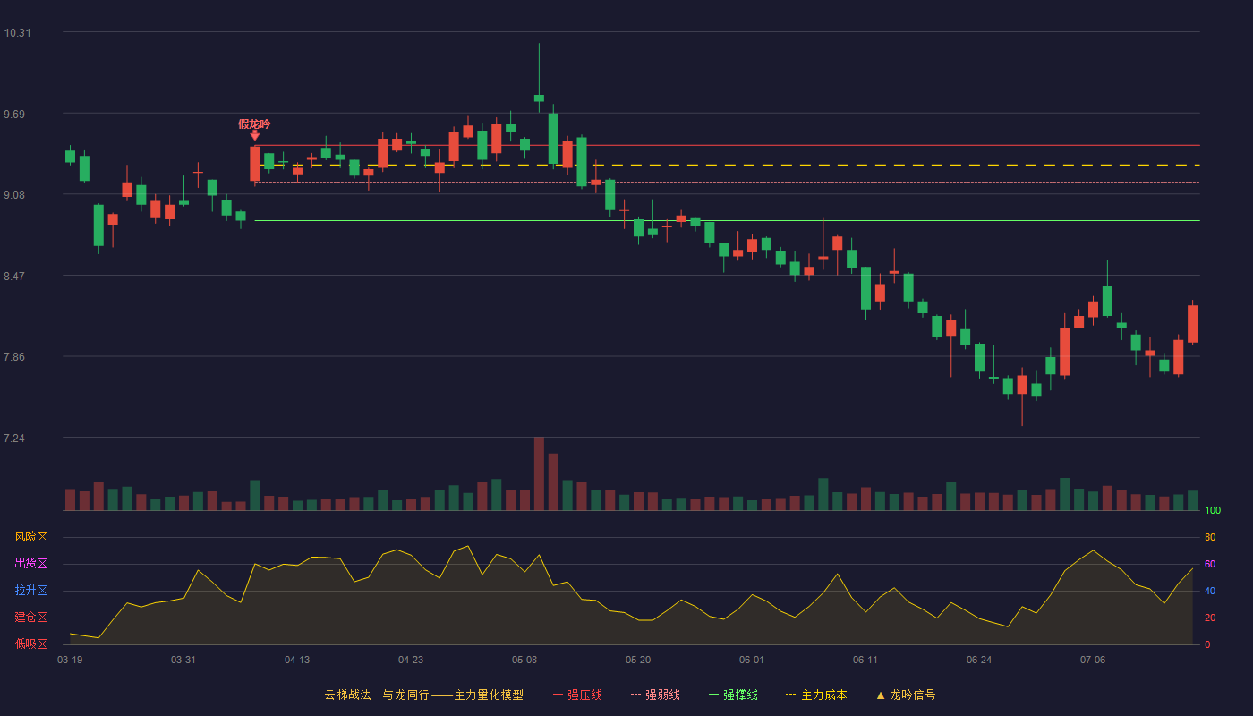Toggle the 龙吟信号 legend item
Screen dimensions: 1253x716
(x=905, y=695)
